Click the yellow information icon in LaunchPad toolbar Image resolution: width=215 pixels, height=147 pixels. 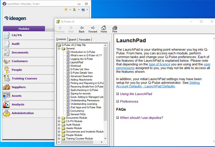66,10
